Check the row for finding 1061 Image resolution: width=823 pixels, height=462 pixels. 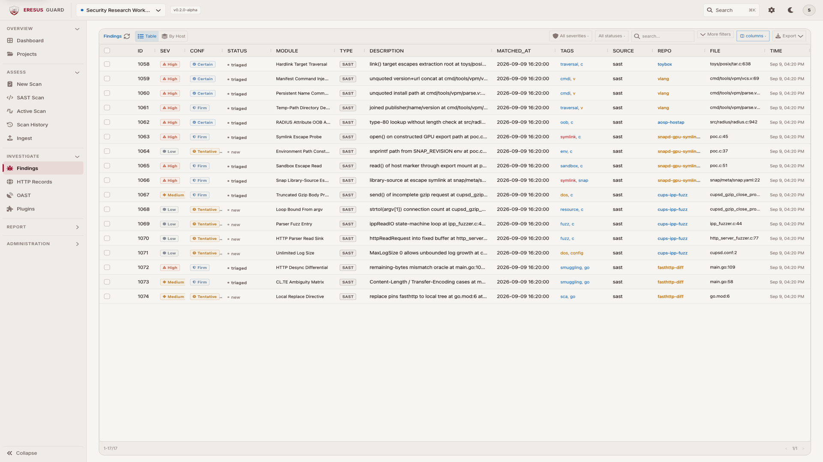107,108
